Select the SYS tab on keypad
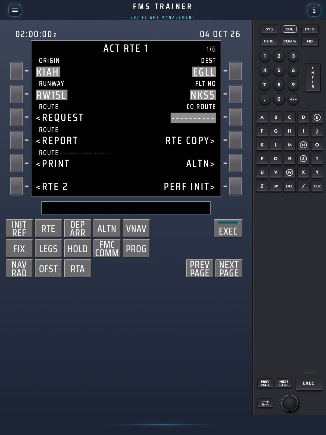This screenshot has height=435, width=326. point(269,29)
